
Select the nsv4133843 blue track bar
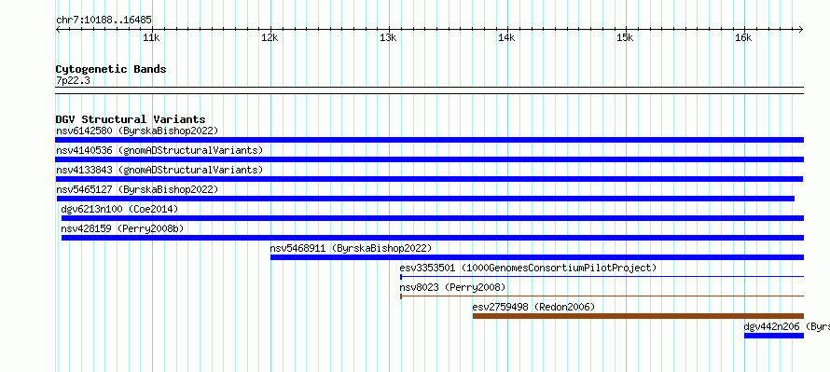[429, 179]
